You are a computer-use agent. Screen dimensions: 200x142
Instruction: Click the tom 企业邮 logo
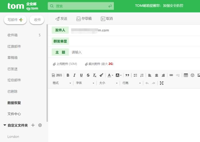[x=23, y=6]
